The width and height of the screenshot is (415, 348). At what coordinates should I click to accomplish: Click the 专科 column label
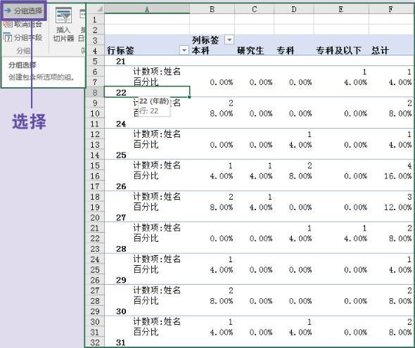285,50
